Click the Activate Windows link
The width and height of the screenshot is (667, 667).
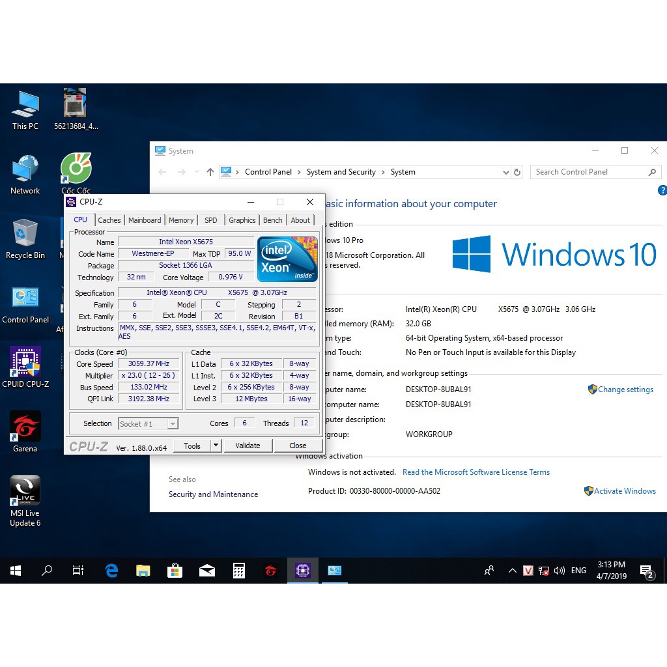[624, 491]
